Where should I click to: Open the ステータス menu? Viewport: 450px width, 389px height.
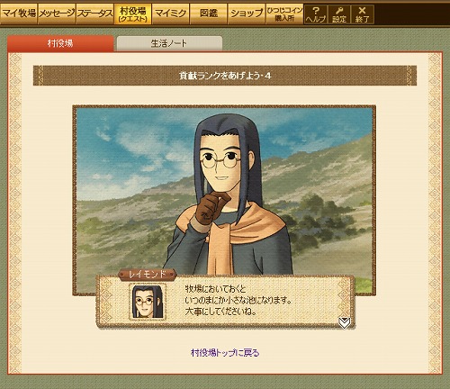(94, 14)
